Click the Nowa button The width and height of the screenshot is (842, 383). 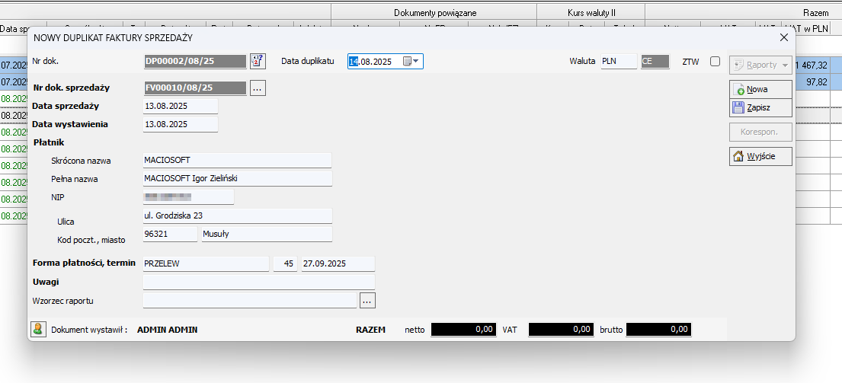click(760, 89)
